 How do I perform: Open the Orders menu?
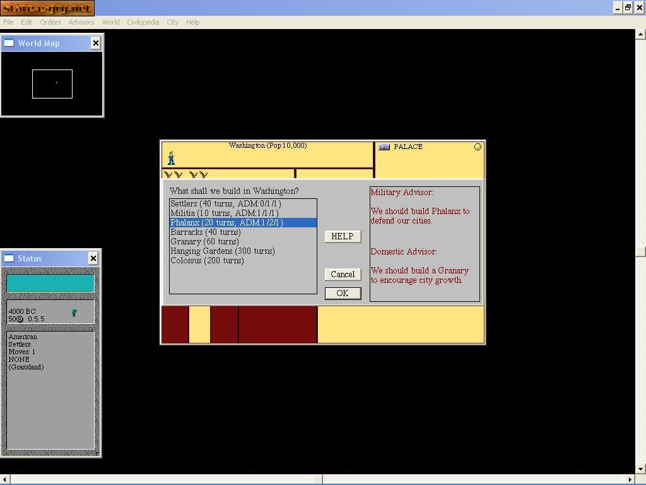(50, 22)
